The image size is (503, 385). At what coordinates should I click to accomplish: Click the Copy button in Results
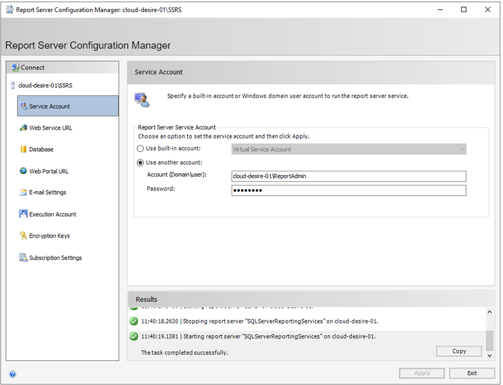pyautogui.click(x=459, y=351)
